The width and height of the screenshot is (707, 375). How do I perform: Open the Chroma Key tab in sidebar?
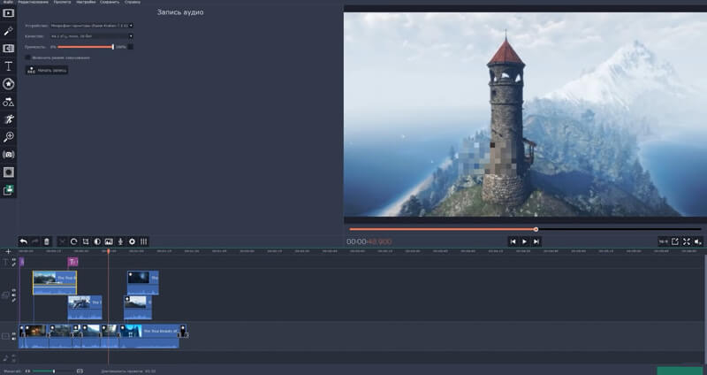[8, 172]
